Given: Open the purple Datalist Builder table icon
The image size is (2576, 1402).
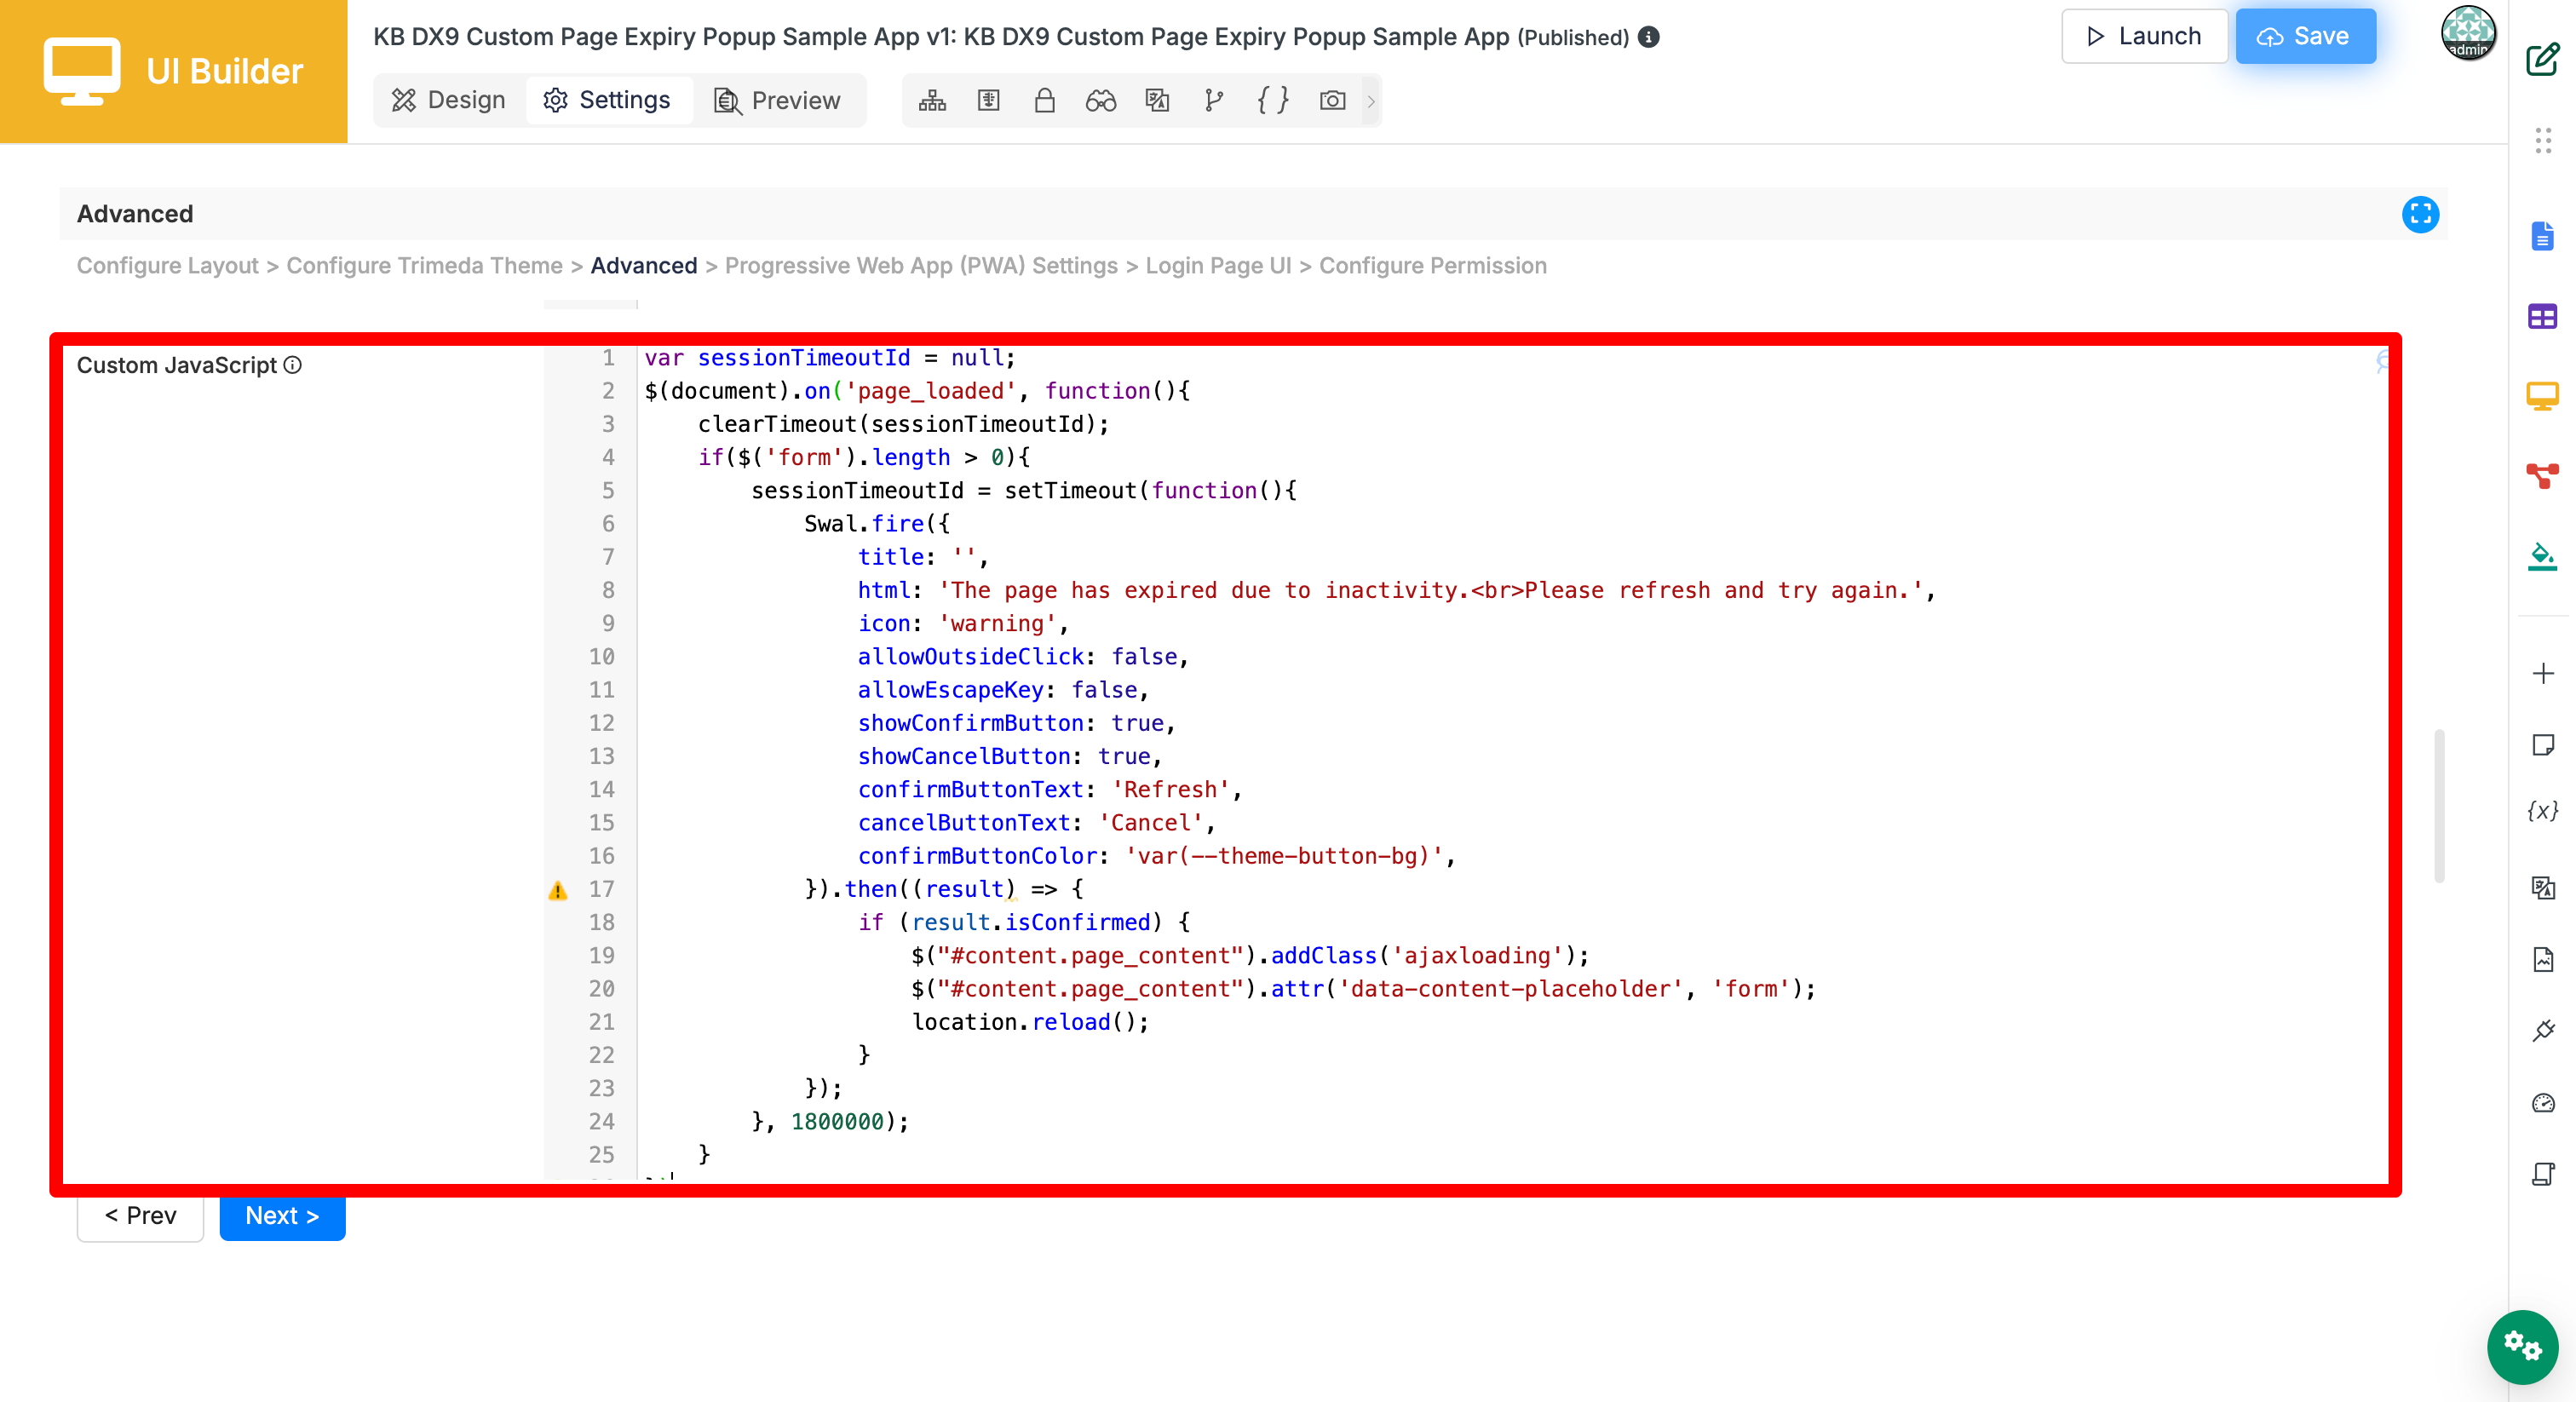Looking at the screenshot, I should pos(2543,317).
